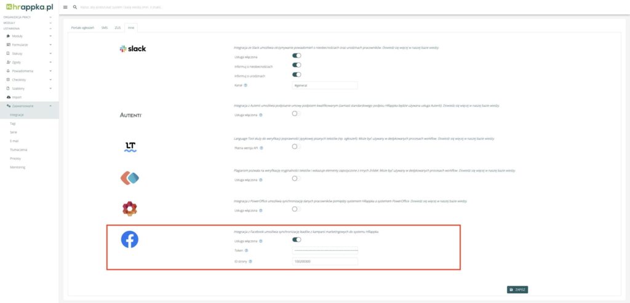Click help icon next to Token
This screenshot has width=630, height=303.
(247, 250)
